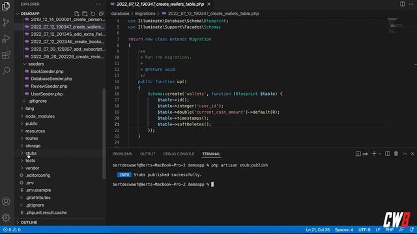
Task: Open the .env file
Action: pyautogui.click(x=30, y=183)
